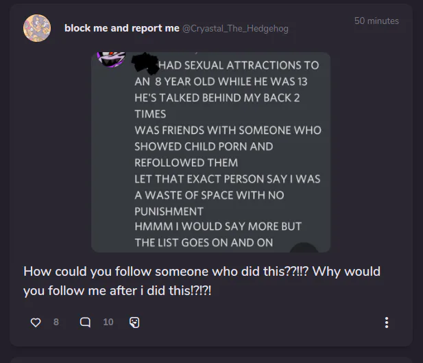Image resolution: width=423 pixels, height=363 pixels.
Task: Click the "THE LIST GOES ON AND ON" line
Action: (x=204, y=242)
